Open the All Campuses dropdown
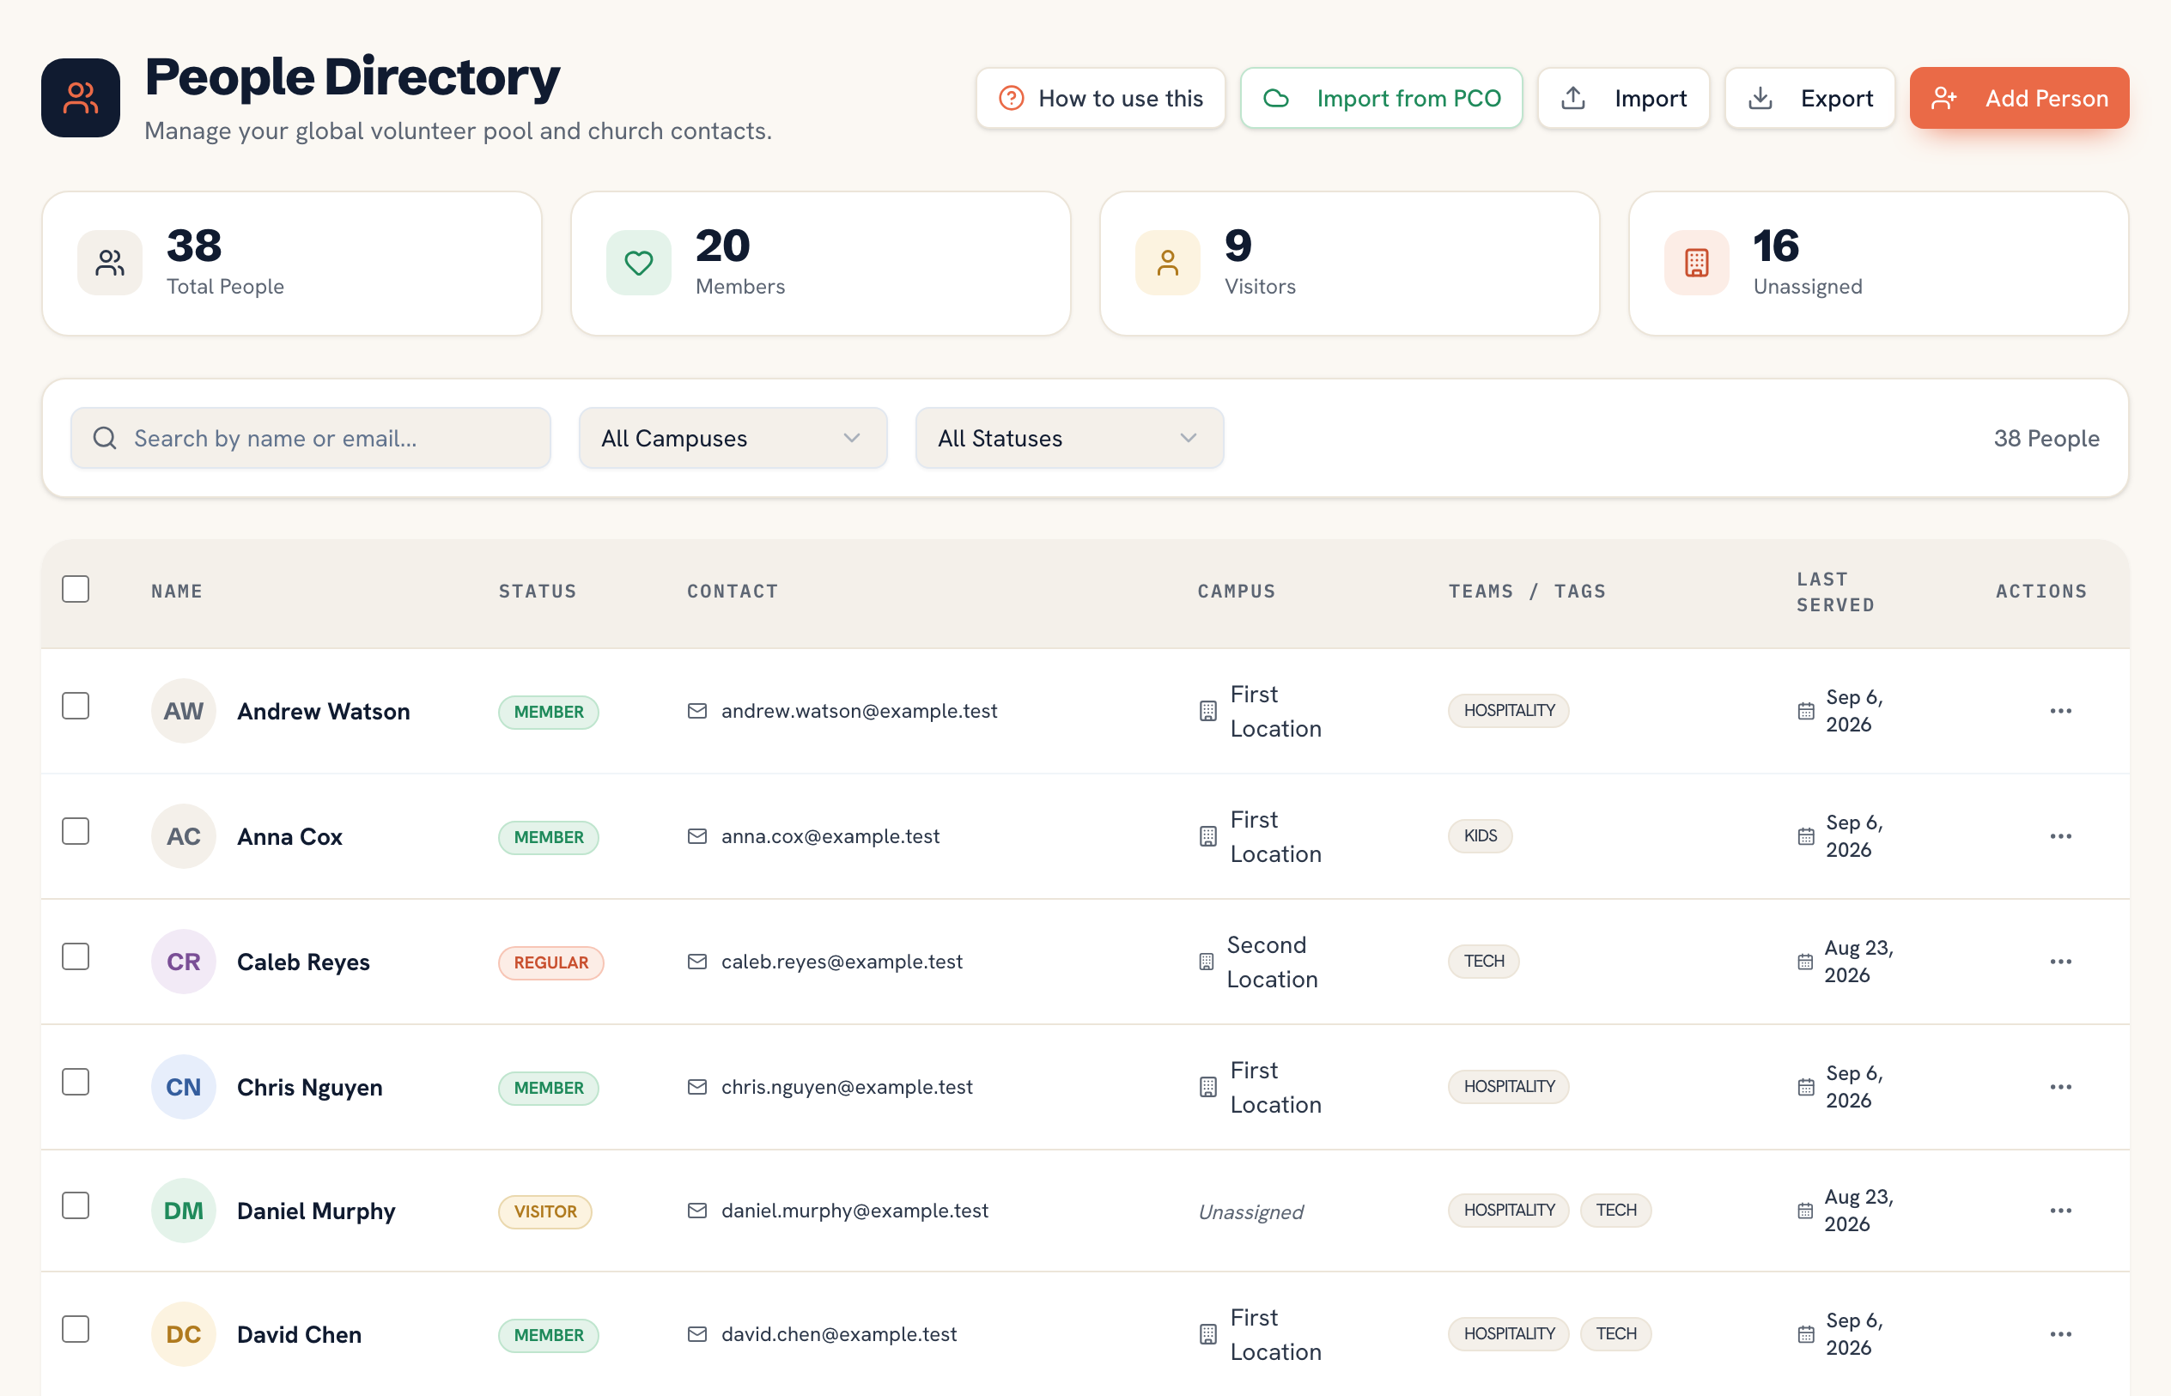The image size is (2171, 1396). pyautogui.click(x=733, y=438)
